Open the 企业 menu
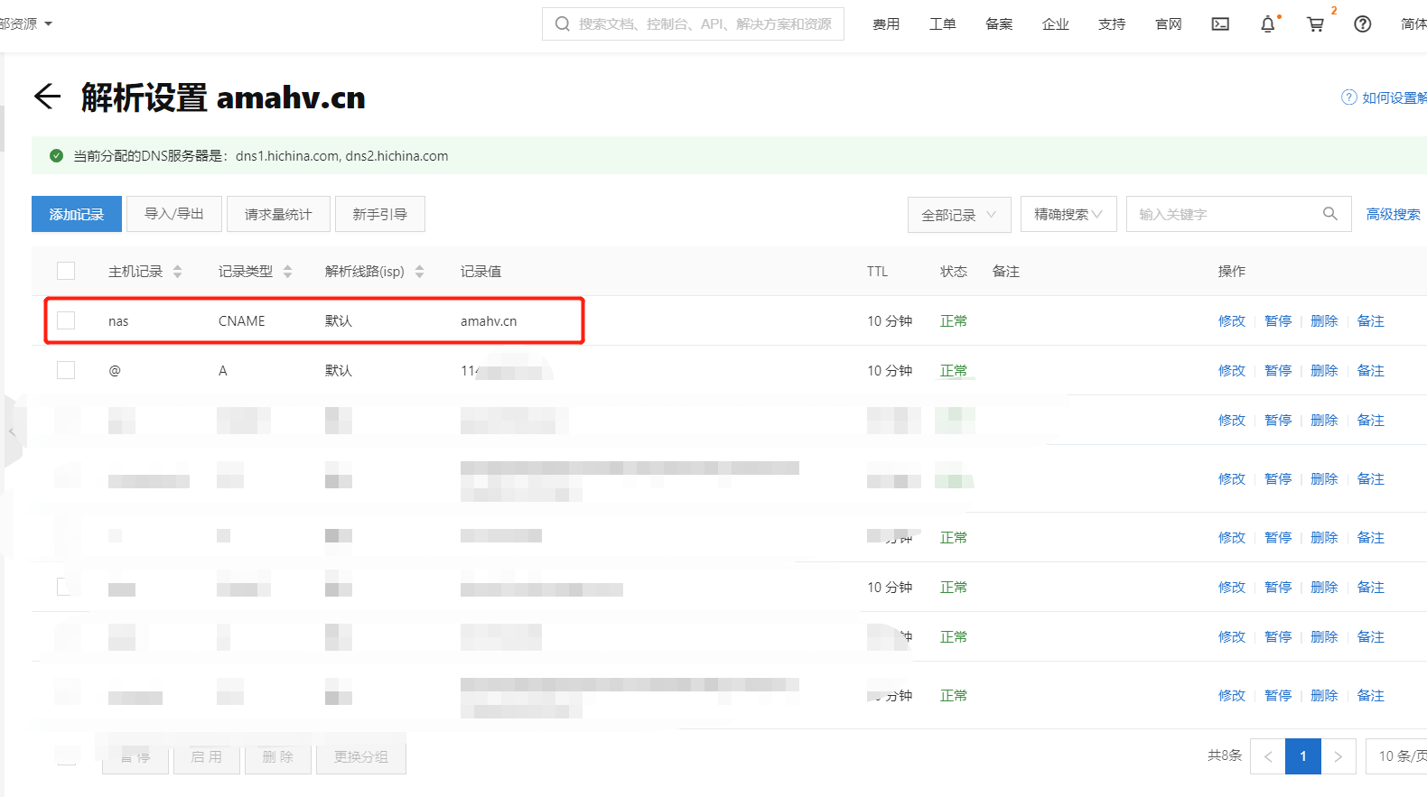This screenshot has height=797, width=1427. [x=1055, y=24]
